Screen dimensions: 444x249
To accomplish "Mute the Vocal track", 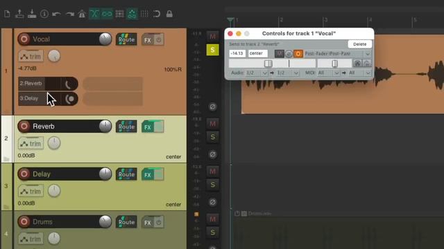I will pyautogui.click(x=213, y=36).
